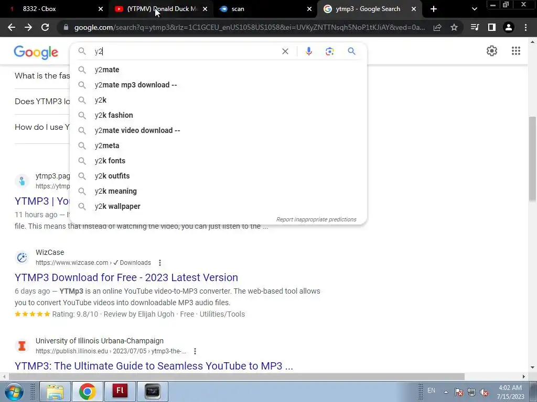Search by image with Google Lens

pos(329,51)
